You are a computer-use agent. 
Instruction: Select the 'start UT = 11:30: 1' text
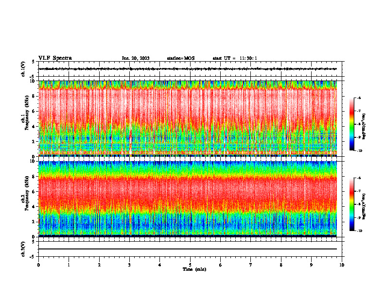point(235,58)
